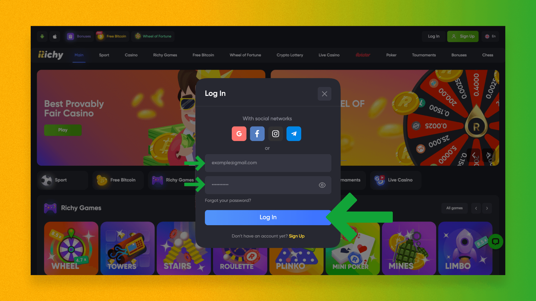Click the Google social login icon
Viewport: 536px width, 301px height.
pos(239,133)
